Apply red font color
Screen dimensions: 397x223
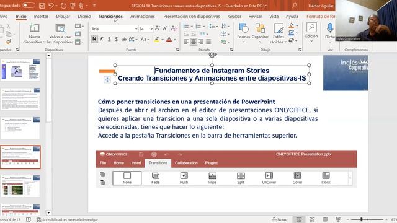click(169, 39)
